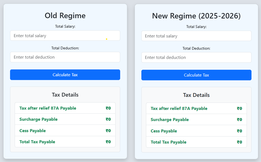Select Total Tax Payable row in New Regime
261x162 pixels.
[196, 142]
